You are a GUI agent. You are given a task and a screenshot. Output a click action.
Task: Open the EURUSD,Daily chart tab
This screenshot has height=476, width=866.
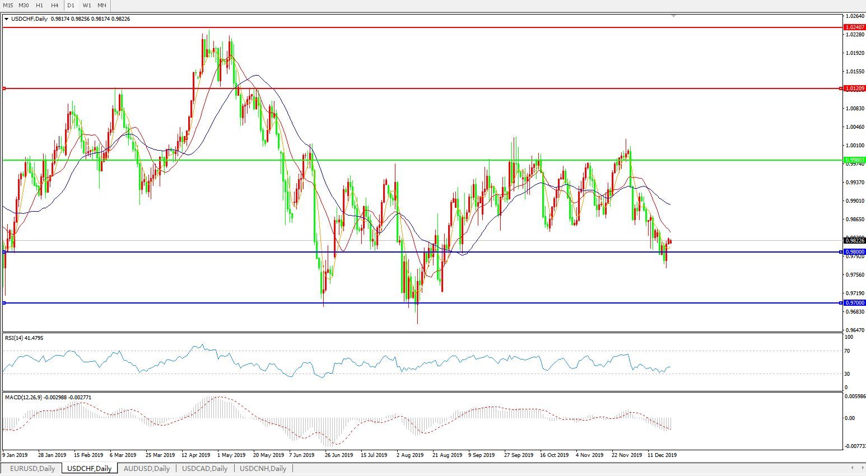click(x=32, y=469)
